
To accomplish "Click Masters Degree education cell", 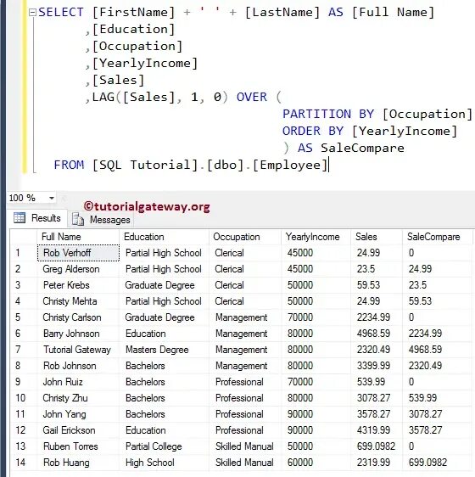I will click(164, 350).
